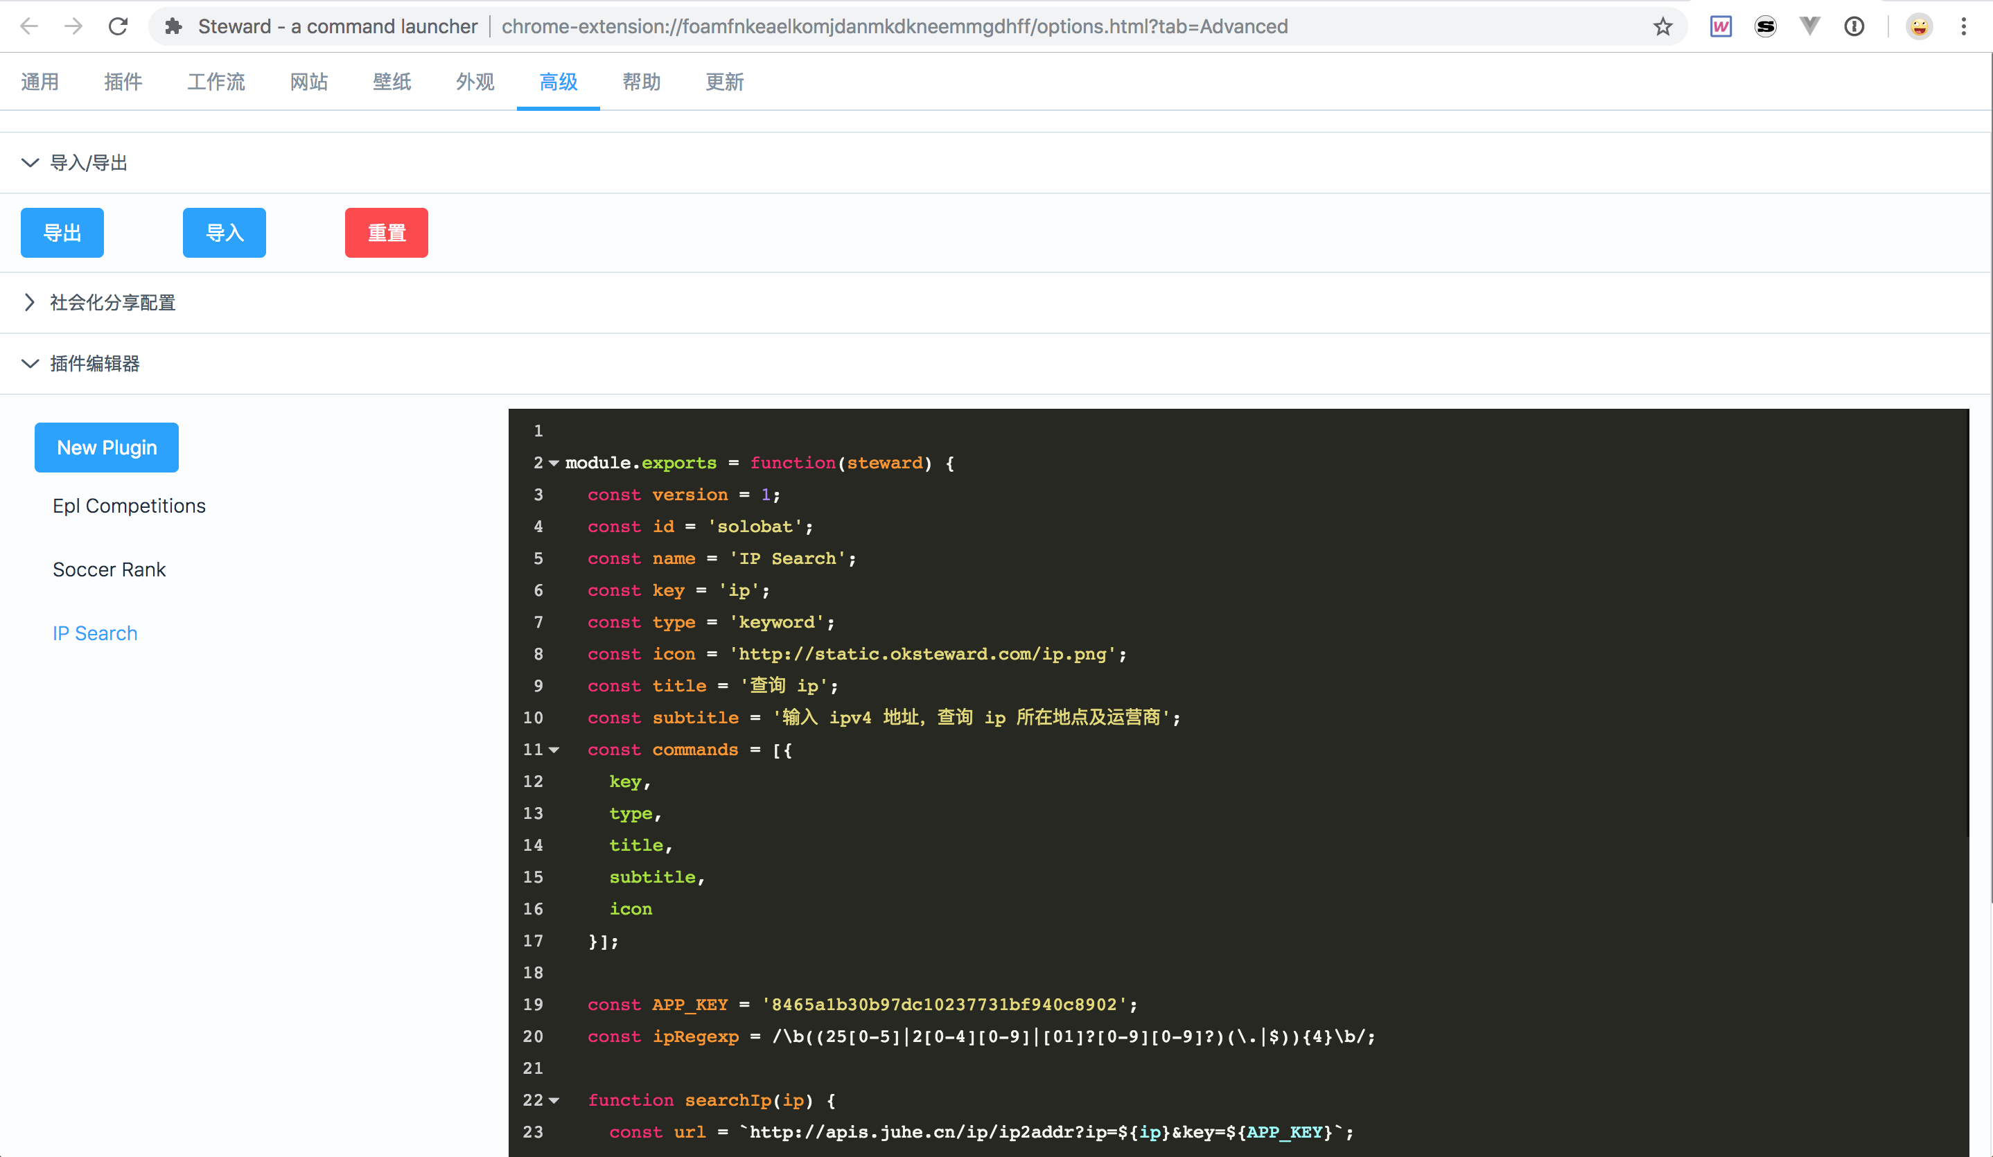Click the browser forward arrow
1993x1157 pixels.
73,26
